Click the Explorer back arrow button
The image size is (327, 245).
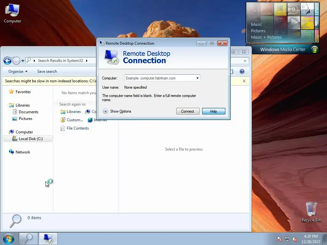coord(7,61)
